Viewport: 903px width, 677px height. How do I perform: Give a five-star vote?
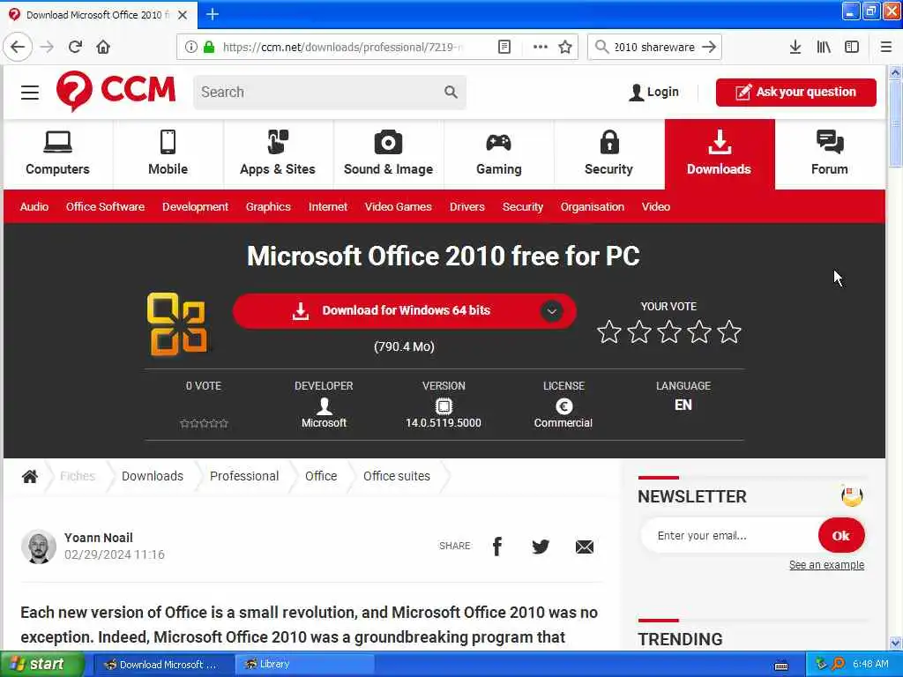[729, 332]
